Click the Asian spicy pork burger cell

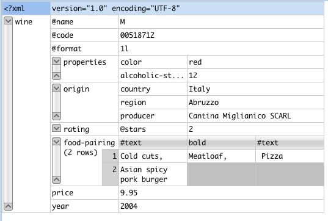(153, 174)
